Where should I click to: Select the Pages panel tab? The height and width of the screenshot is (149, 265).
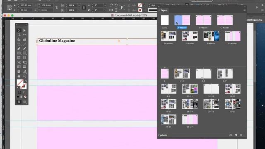click(164, 10)
